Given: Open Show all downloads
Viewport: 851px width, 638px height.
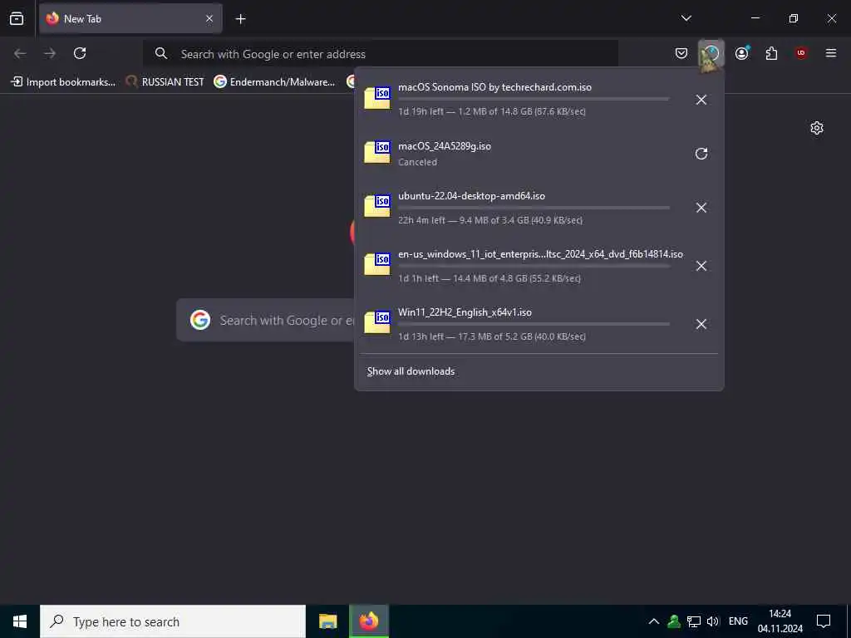Looking at the screenshot, I should click(x=411, y=371).
